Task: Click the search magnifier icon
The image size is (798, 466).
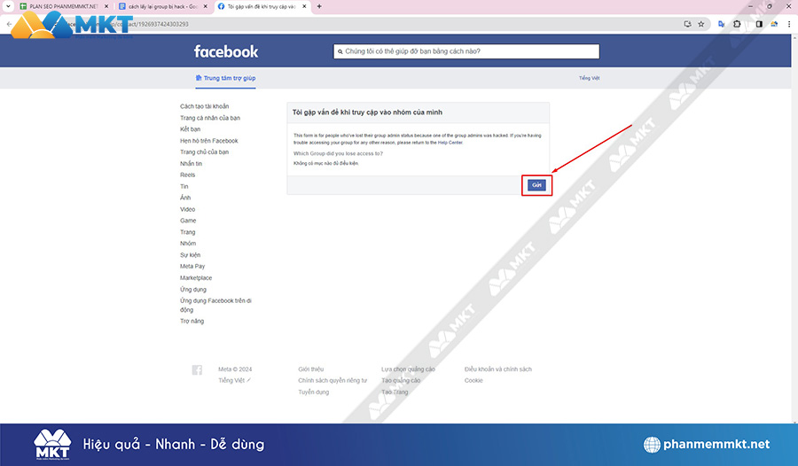Action: coord(340,51)
